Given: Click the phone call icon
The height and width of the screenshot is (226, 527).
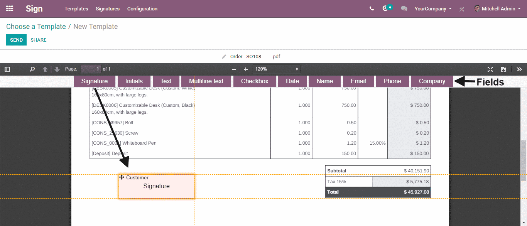Looking at the screenshot, I should point(372,8).
